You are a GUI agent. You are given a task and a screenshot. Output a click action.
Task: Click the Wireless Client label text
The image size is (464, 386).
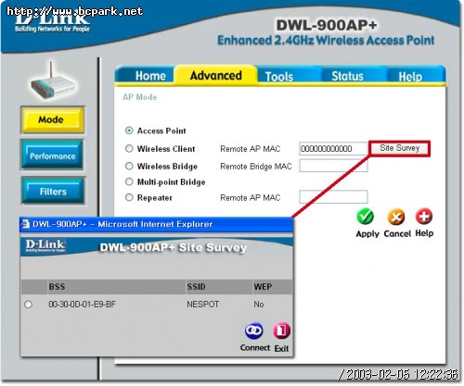166,149
